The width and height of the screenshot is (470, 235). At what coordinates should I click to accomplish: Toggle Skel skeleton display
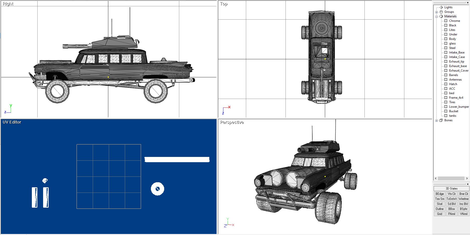[439, 204]
